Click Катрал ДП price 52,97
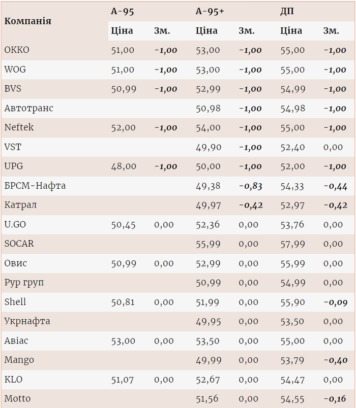This screenshot has height=408, width=356. coord(292,205)
